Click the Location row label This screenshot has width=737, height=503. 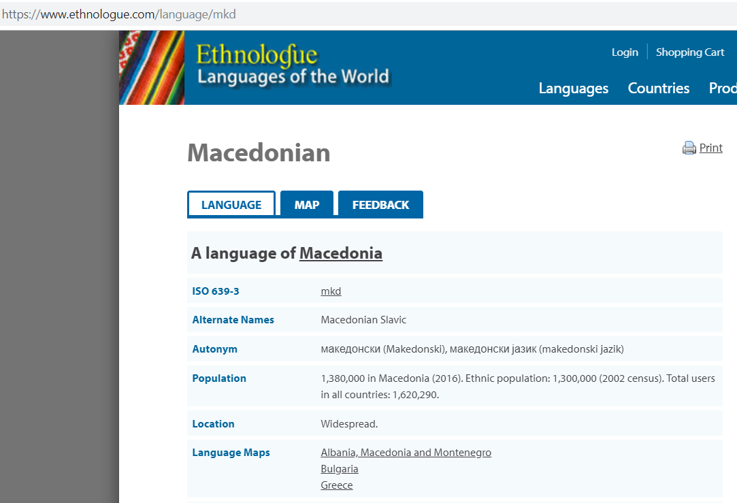(214, 424)
